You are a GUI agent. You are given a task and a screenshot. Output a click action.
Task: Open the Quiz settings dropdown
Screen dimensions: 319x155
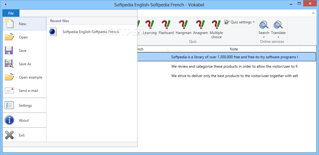tap(240, 22)
